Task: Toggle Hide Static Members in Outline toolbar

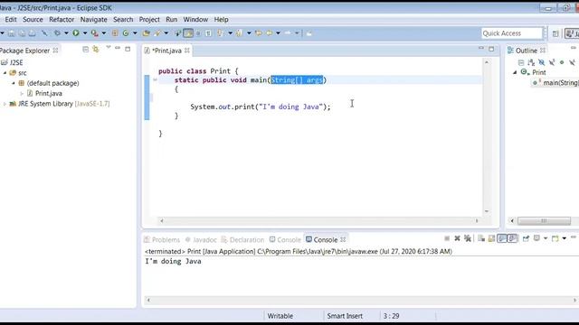Action: 552,62
